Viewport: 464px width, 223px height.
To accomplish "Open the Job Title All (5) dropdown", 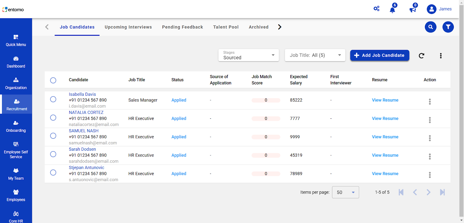I will click(315, 55).
